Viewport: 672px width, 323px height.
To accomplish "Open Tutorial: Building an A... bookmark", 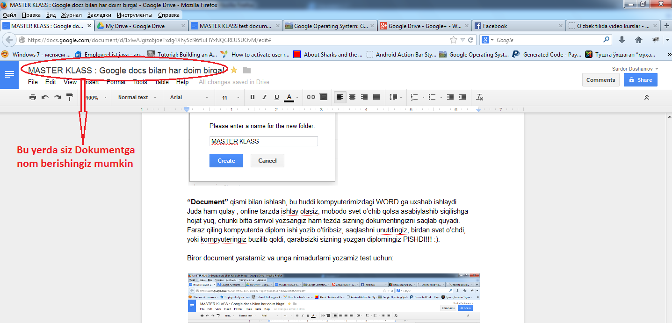I will [x=182, y=54].
